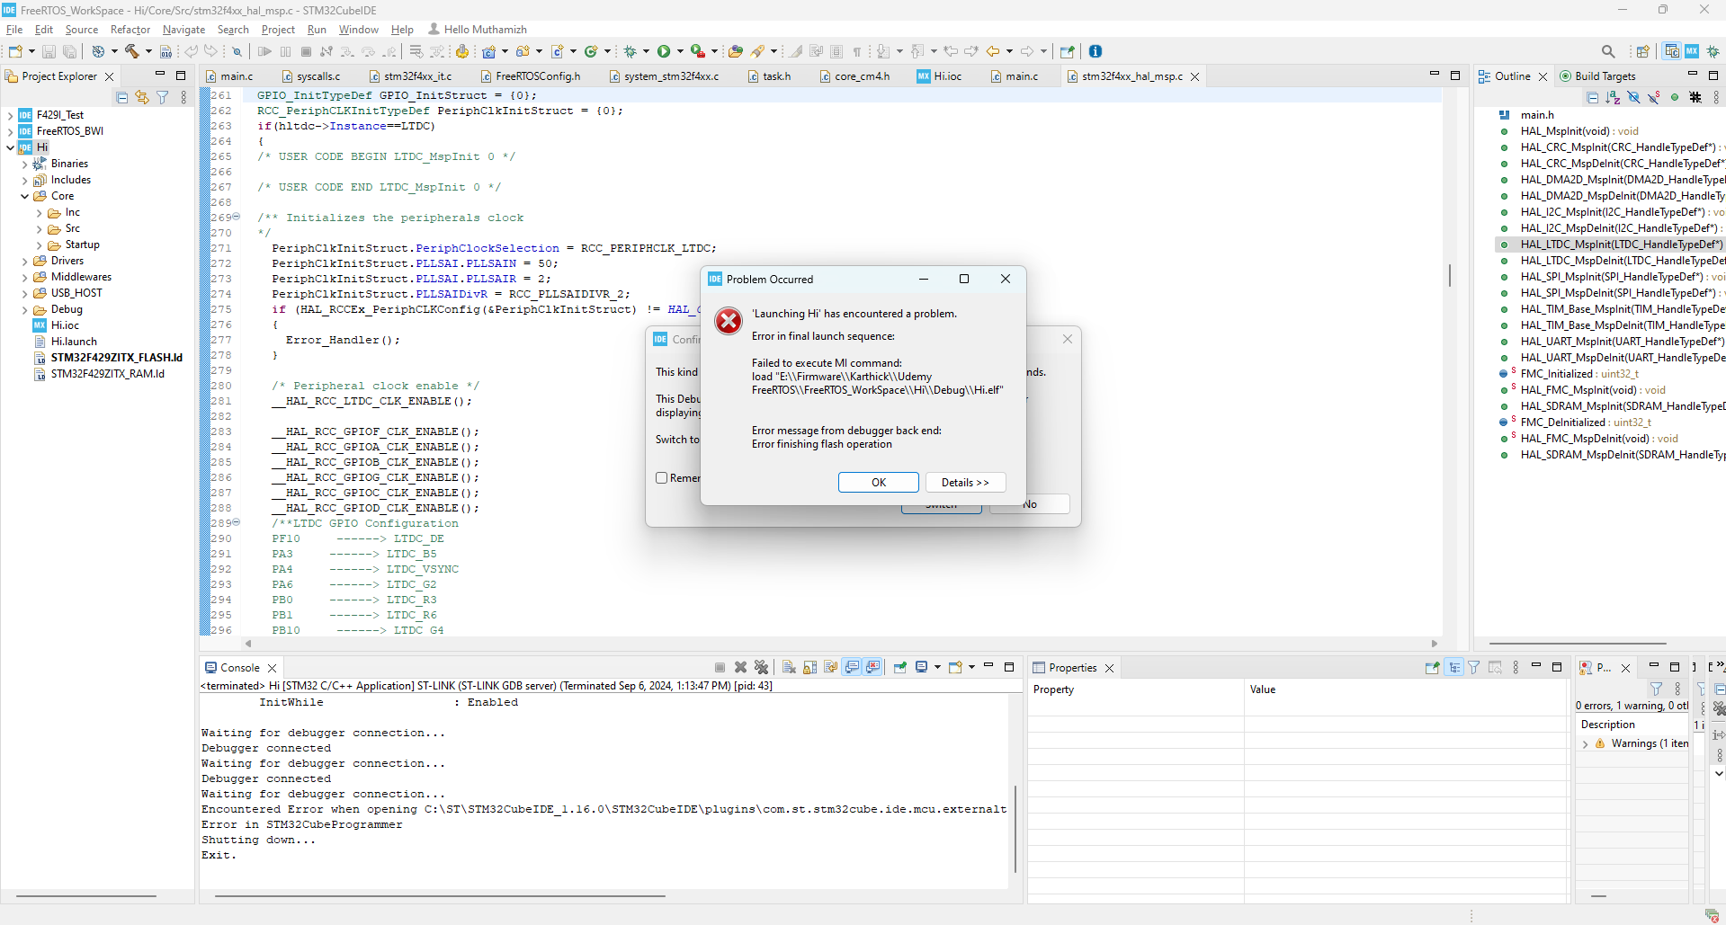The image size is (1726, 925).
Task: Collapse the Core folder
Action: (24, 196)
